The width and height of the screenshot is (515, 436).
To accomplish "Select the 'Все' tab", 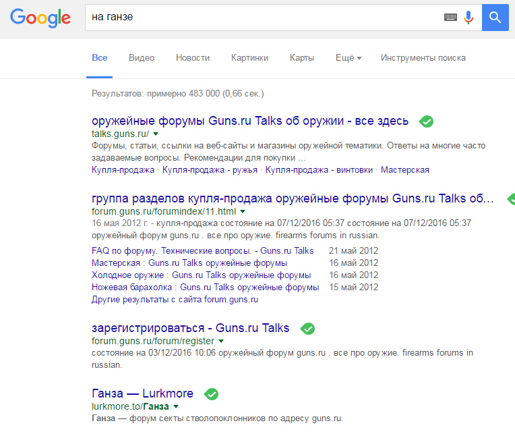I will coord(100,58).
